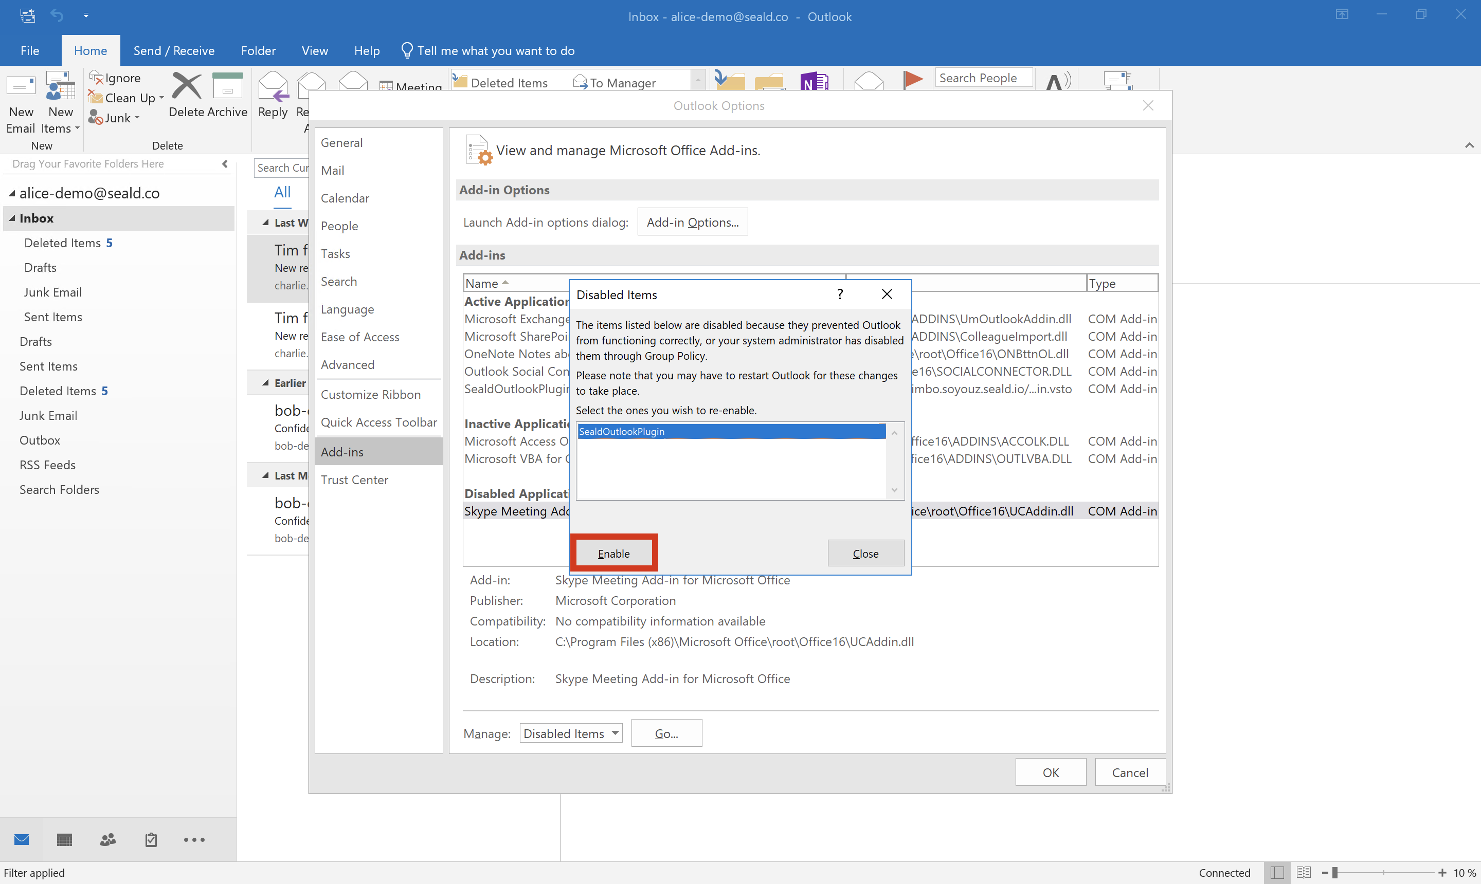Click Close in Disabled Items dialog
This screenshot has width=1481, height=884.
(x=865, y=554)
